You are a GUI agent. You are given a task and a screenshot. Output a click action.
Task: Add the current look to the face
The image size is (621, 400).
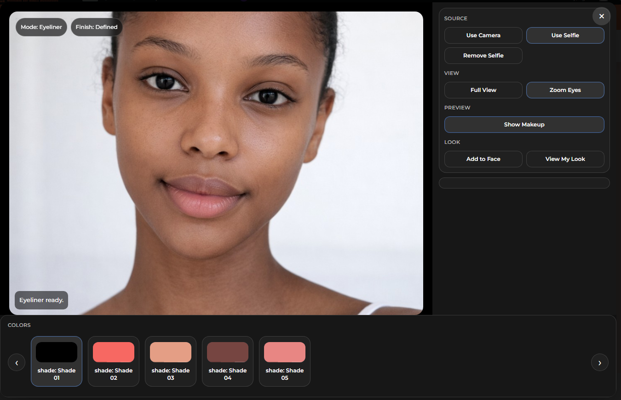point(483,159)
